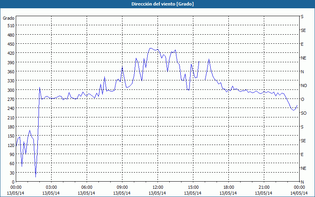Image resolution: width=315 pixels, height=197 pixels.
Task: Select the "SO" compass label on right axis
Action: pyautogui.click(x=304, y=113)
